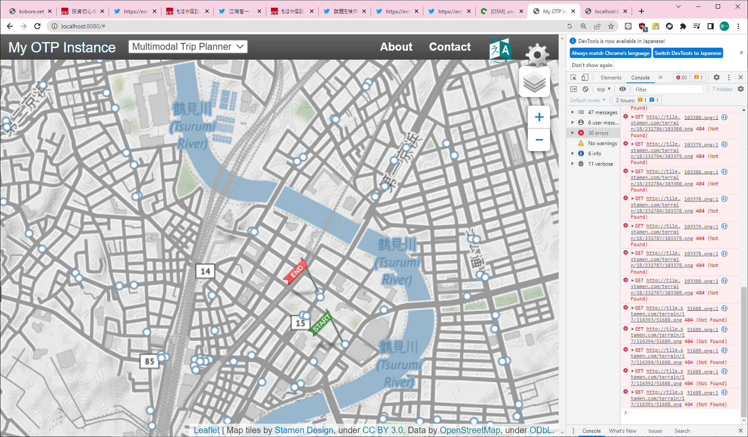The height and width of the screenshot is (437, 748).
Task: Toggle the device toolbar icon
Action: (585, 78)
